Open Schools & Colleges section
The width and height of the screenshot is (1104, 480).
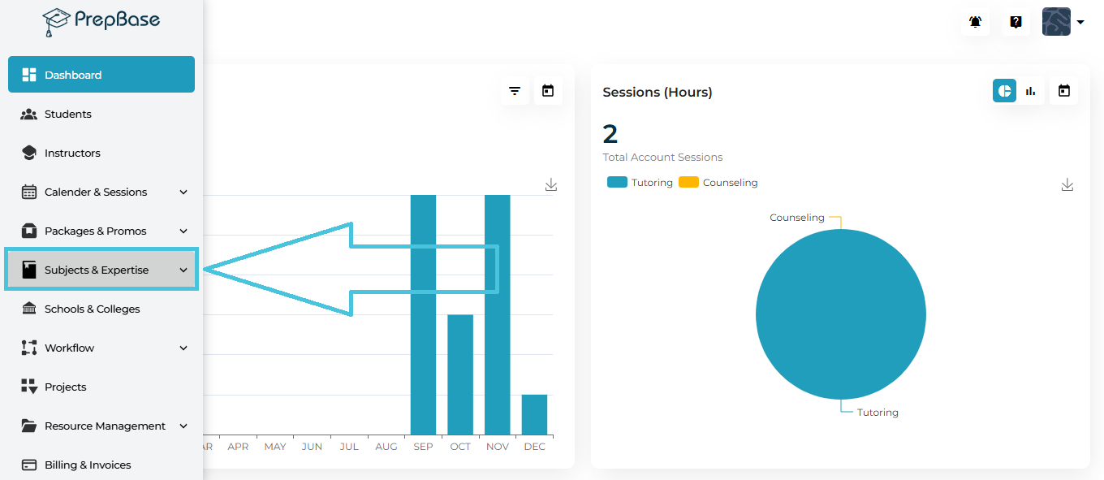[x=92, y=309]
